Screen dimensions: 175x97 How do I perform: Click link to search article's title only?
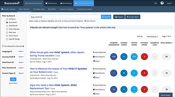(x=87, y=28)
